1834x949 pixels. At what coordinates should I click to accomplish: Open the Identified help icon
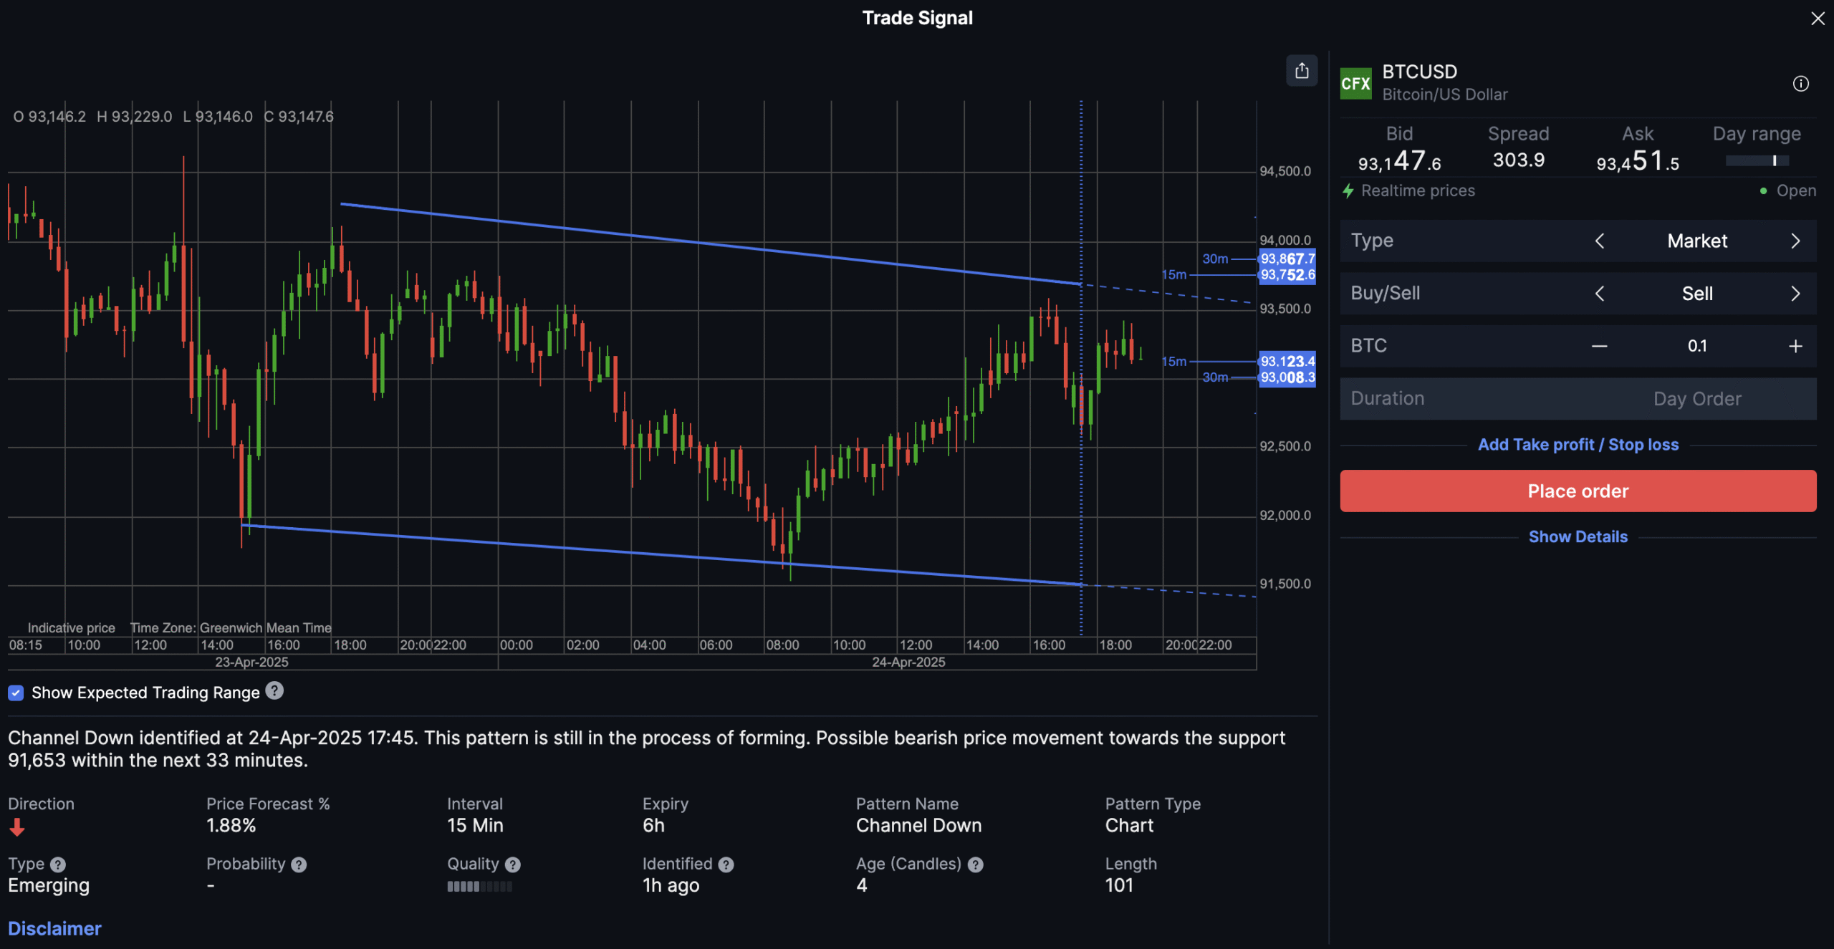(x=726, y=864)
